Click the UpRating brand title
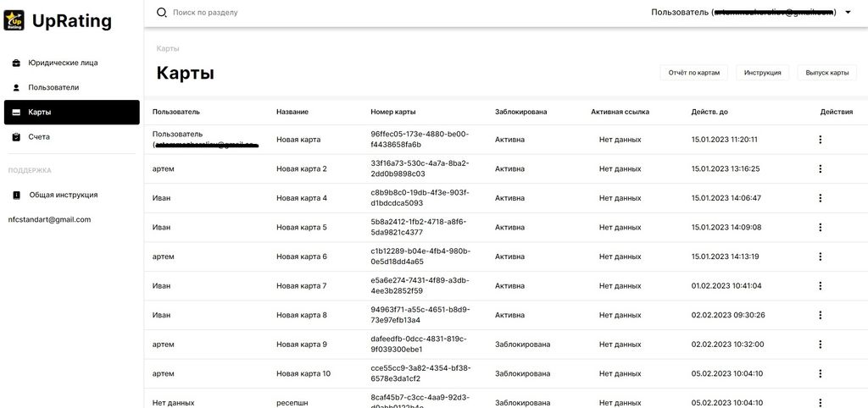The width and height of the screenshot is (868, 408). pos(71,21)
